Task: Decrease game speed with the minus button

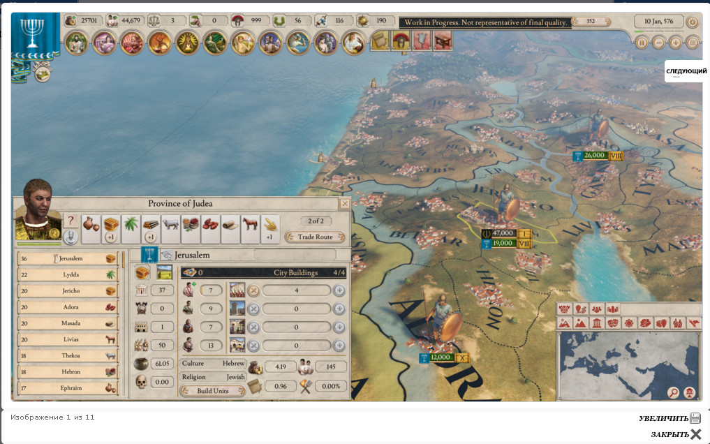Action: [658, 43]
